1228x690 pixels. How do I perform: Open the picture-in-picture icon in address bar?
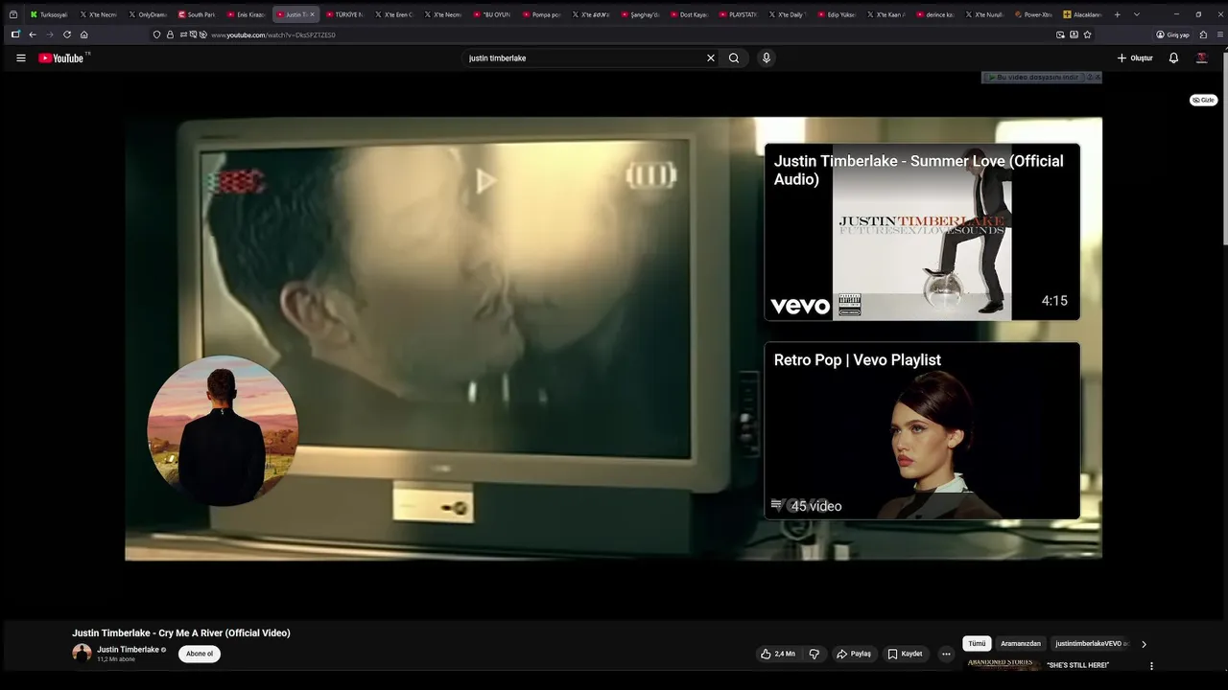click(1060, 34)
